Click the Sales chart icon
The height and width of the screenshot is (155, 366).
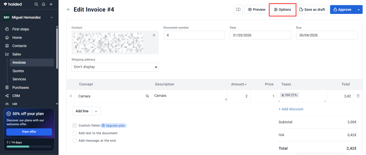coord(7,54)
